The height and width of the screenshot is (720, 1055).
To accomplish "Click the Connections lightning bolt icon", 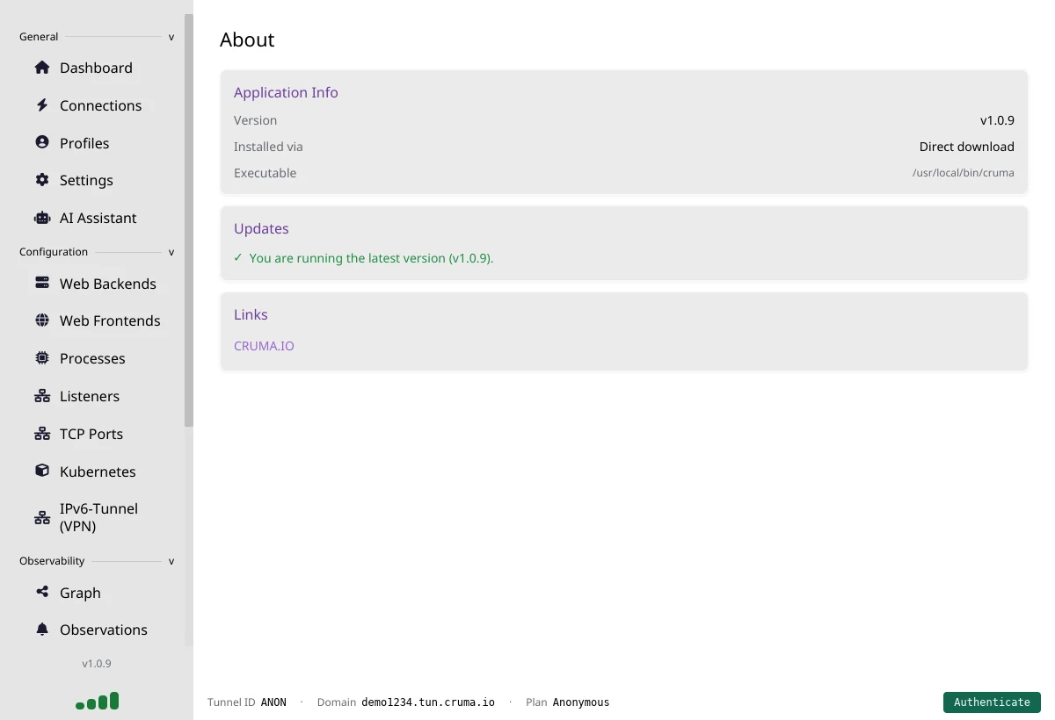I will pos(42,105).
